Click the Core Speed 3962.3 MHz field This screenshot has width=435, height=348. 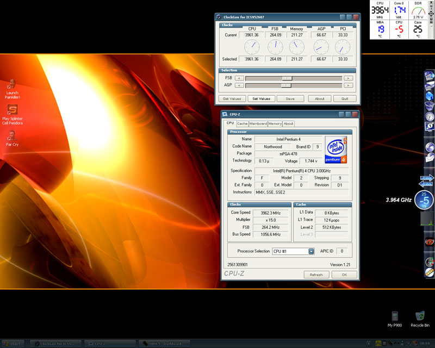point(270,213)
